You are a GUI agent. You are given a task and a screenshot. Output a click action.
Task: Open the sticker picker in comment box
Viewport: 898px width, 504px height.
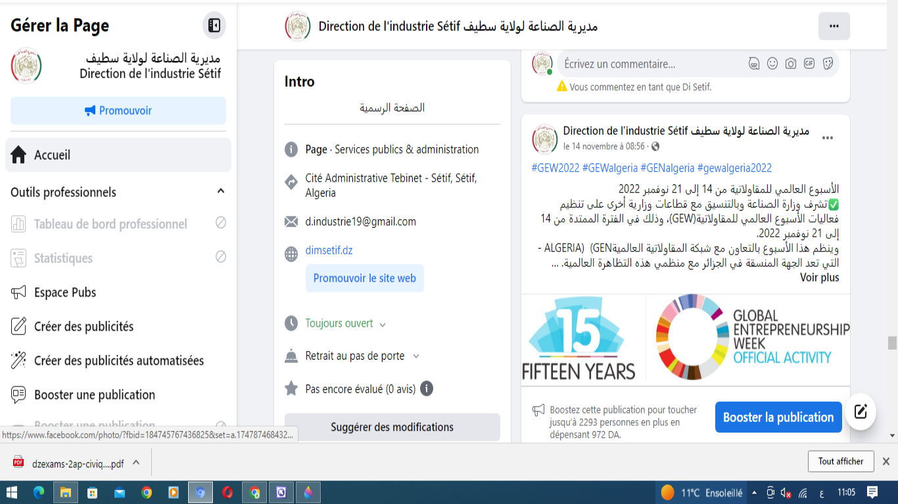[828, 64]
